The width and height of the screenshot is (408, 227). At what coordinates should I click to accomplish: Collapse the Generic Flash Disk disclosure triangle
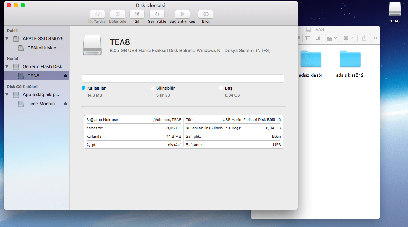(7, 67)
